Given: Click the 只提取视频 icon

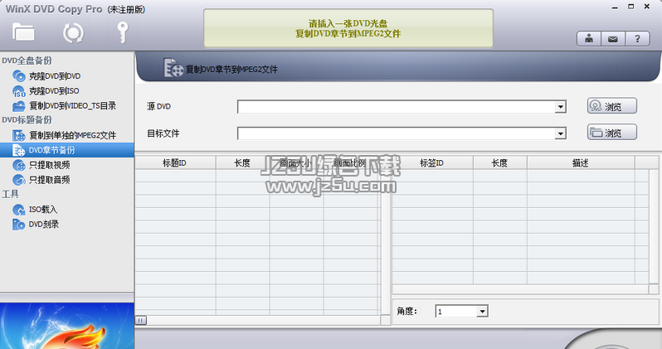Looking at the screenshot, I should point(18,165).
